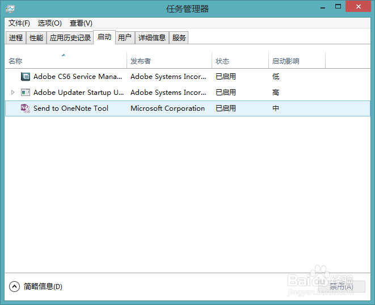Open the 文件(F) menu
The width and height of the screenshot is (375, 305).
coord(19,23)
